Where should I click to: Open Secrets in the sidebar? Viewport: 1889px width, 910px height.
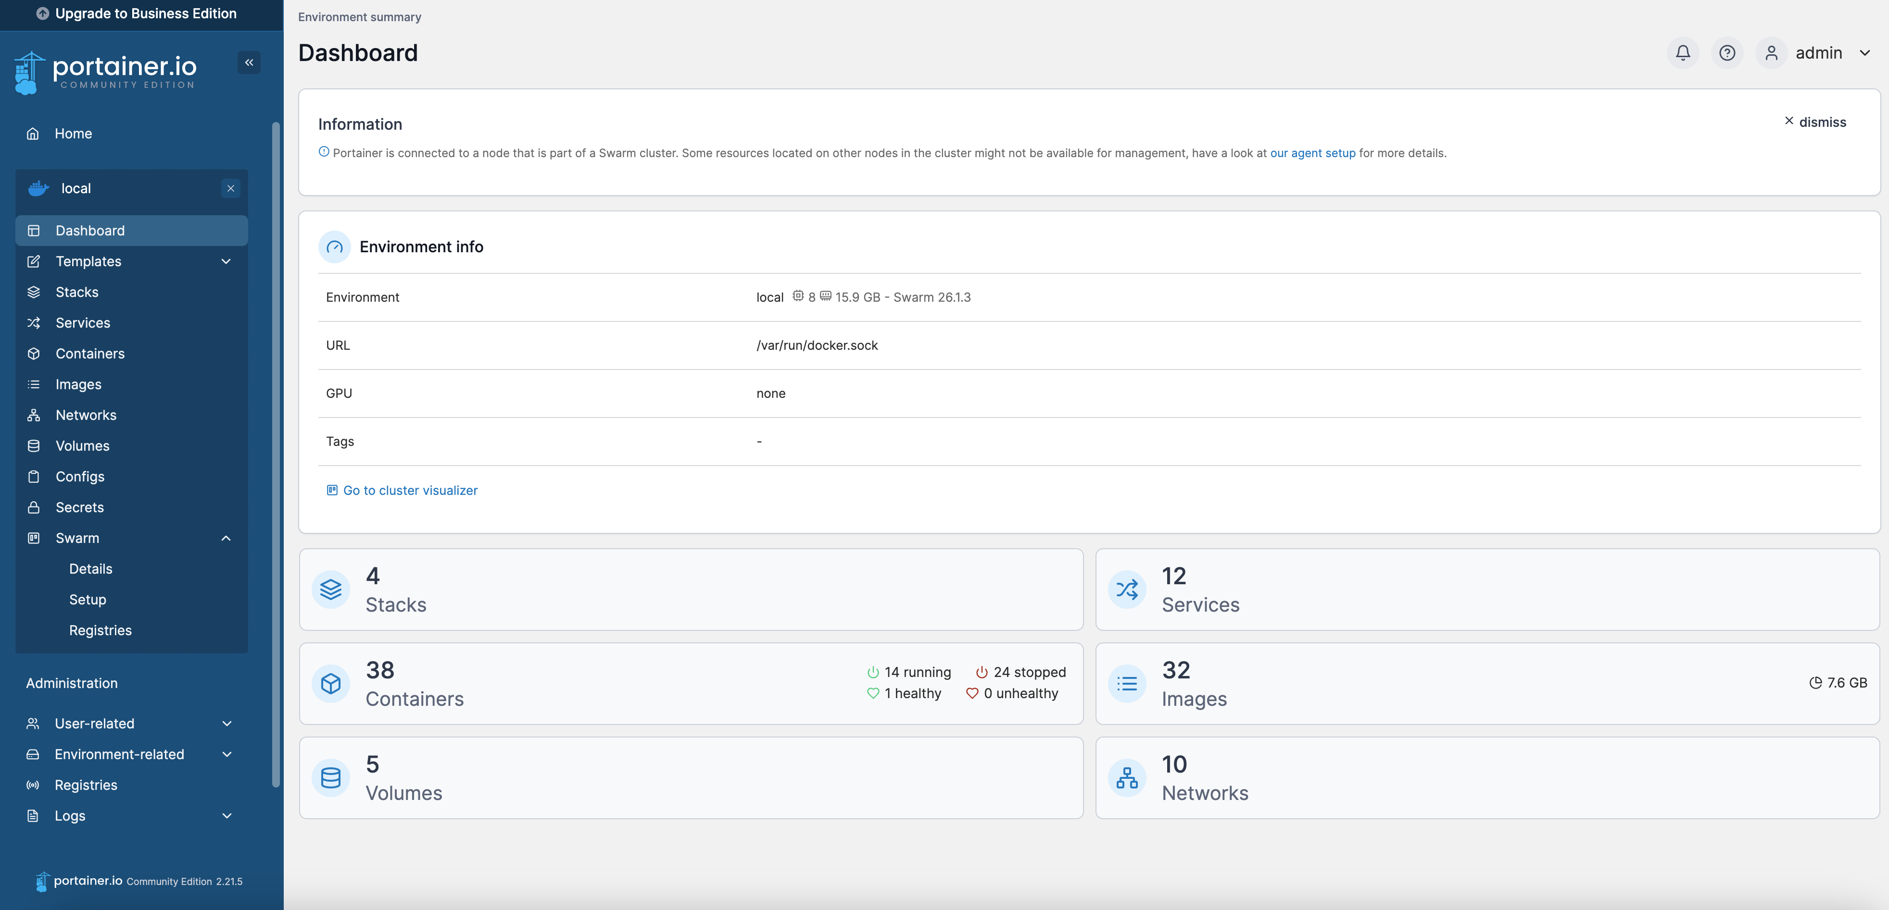point(79,507)
